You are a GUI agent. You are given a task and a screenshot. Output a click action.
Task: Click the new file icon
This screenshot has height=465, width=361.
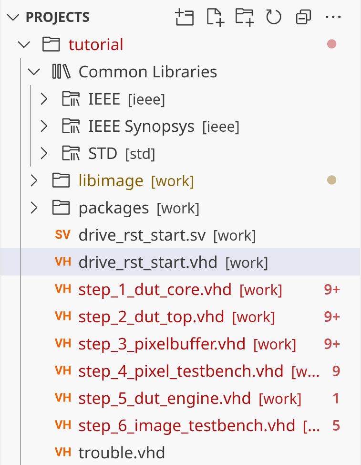[215, 18]
